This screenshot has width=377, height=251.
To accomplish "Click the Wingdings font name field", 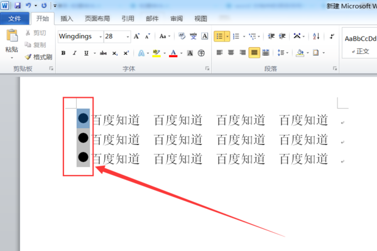I will pyautogui.click(x=79, y=36).
